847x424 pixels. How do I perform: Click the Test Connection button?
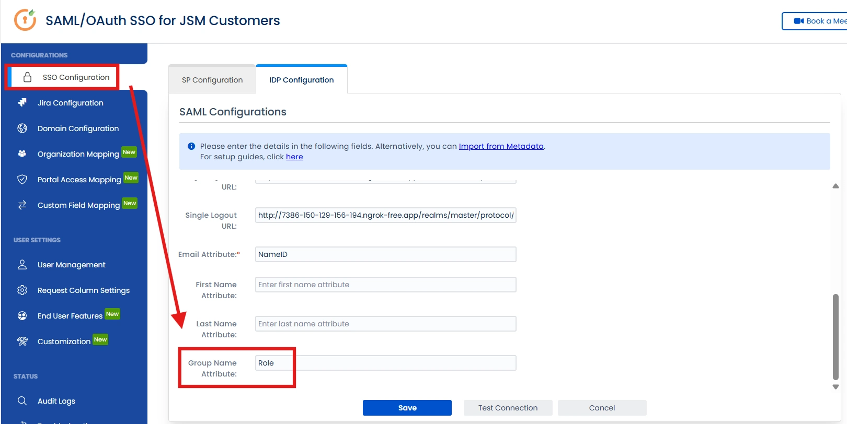click(x=508, y=408)
